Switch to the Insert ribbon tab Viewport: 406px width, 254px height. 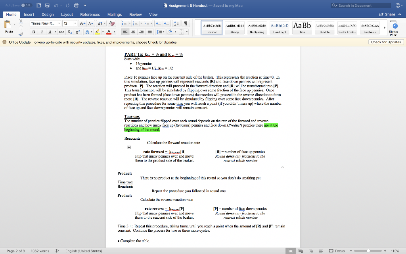[x=29, y=14]
